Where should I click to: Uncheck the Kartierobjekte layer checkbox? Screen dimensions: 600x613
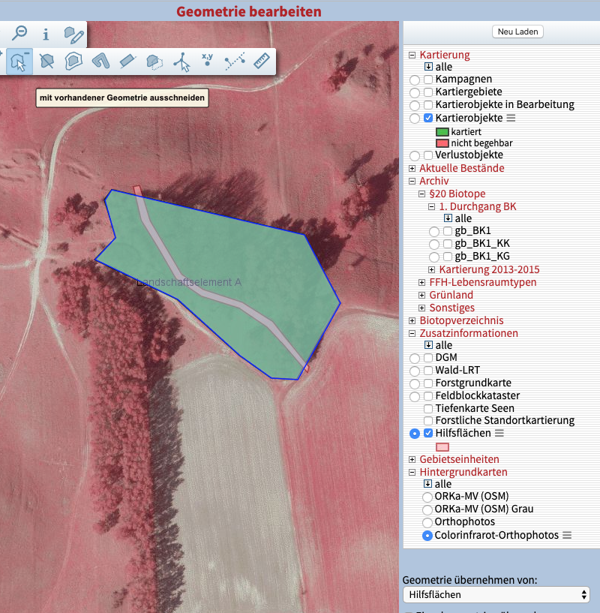428,118
